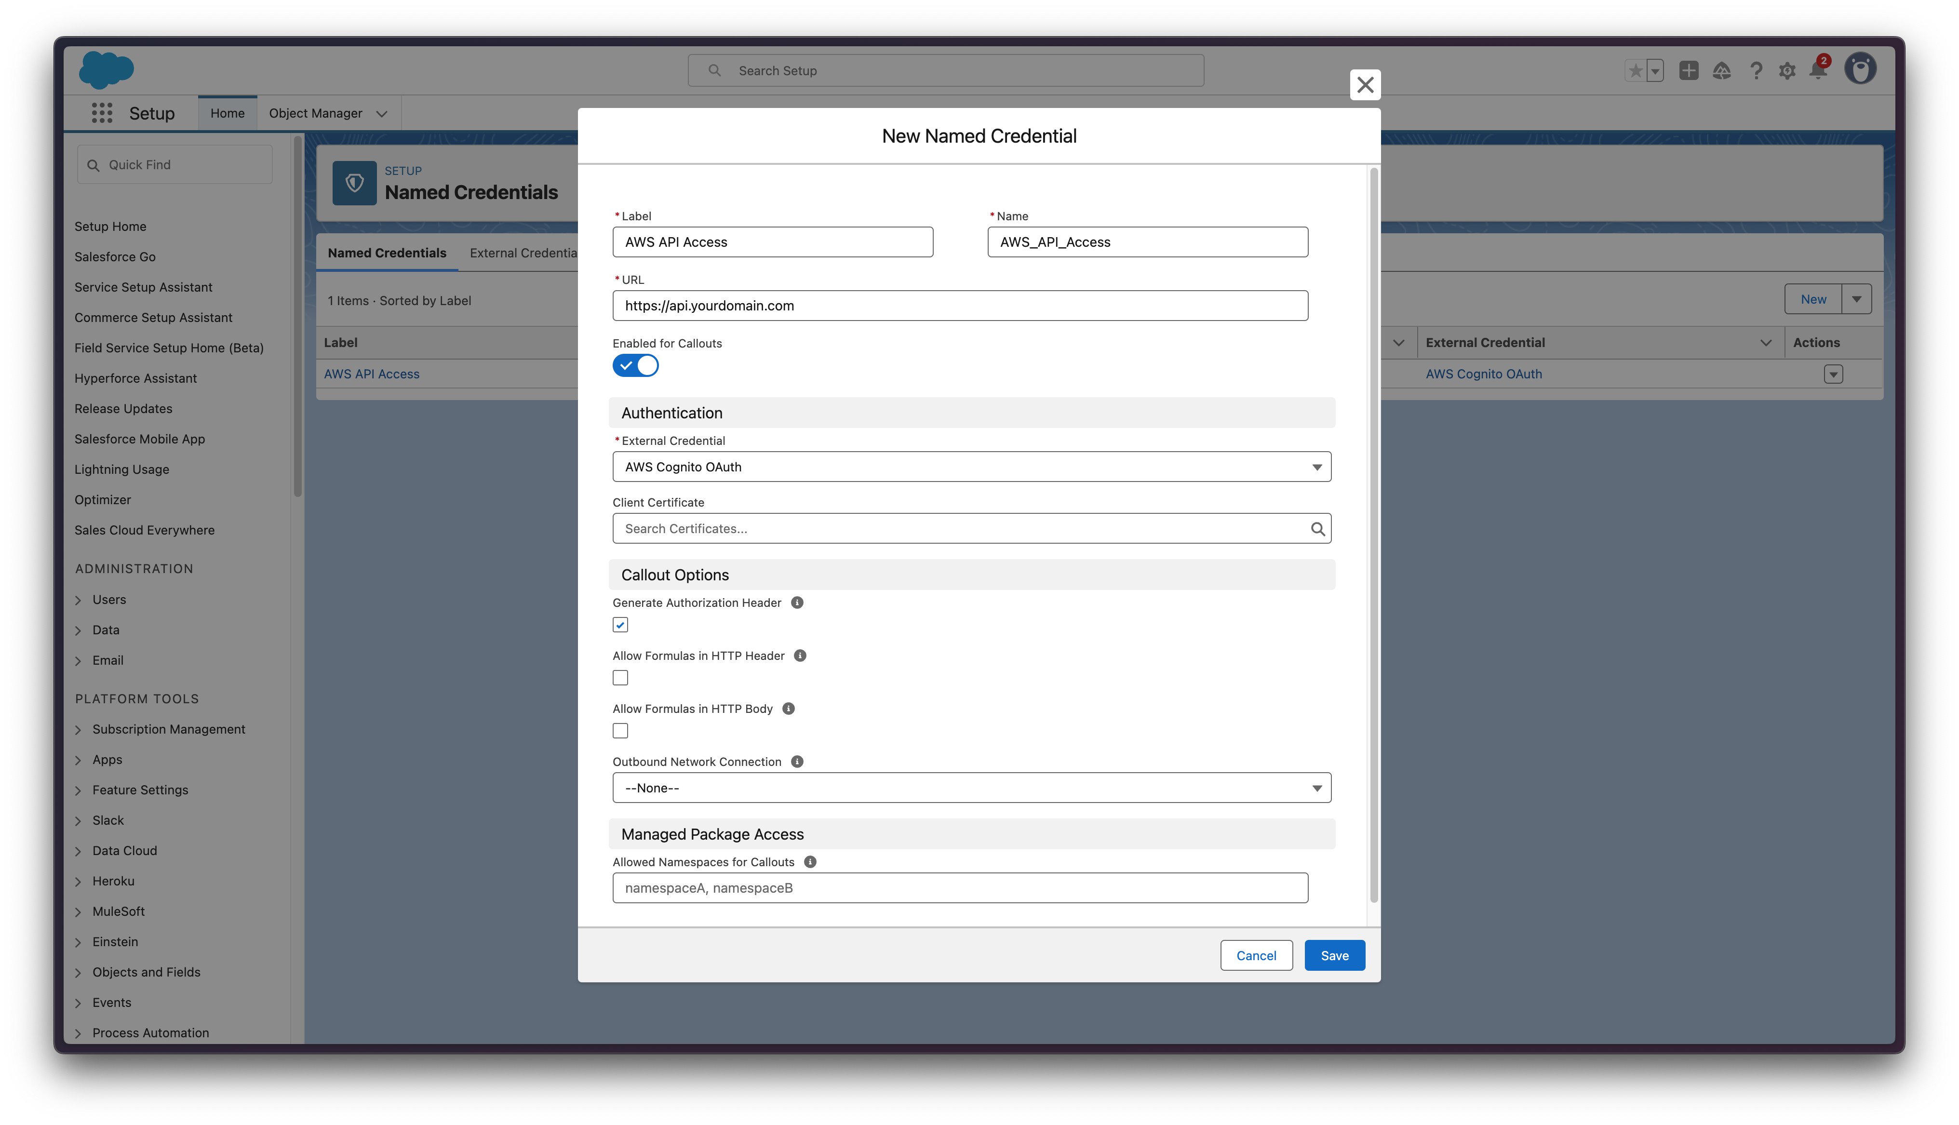Open External Credential column menu chevron
Viewport: 1959px width, 1125px height.
pos(1766,342)
